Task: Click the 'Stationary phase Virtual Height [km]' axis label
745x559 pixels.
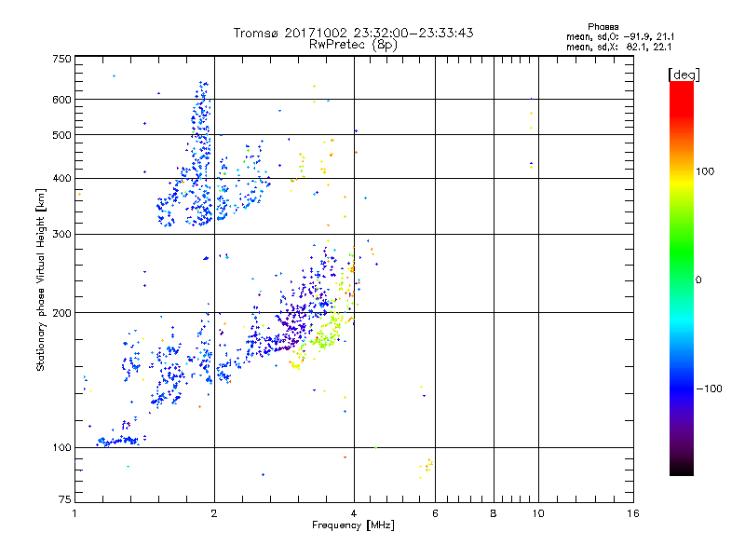Action: click(x=41, y=279)
